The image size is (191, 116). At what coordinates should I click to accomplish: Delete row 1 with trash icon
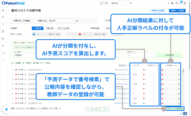[179, 70]
